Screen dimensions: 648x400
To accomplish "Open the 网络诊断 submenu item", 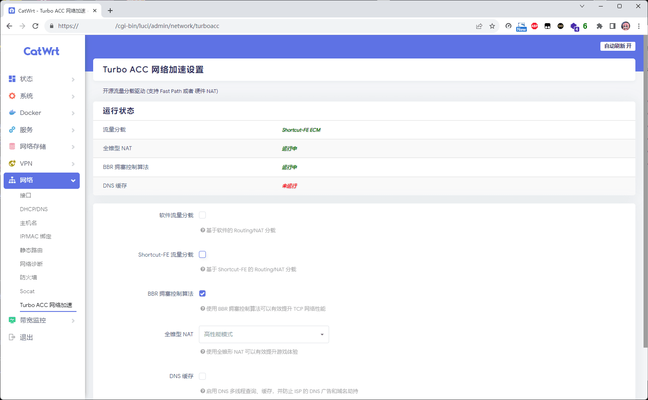I will (31, 264).
